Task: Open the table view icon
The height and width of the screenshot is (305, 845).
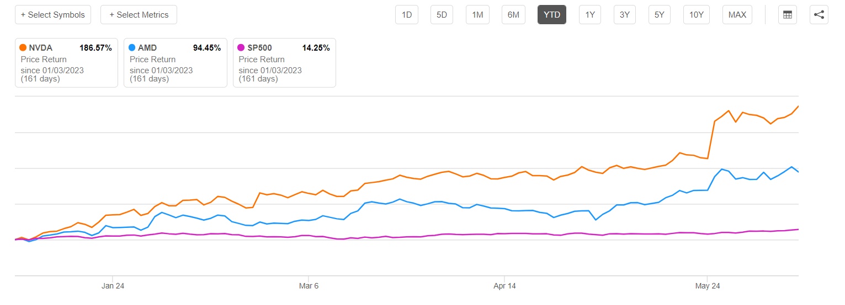Action: tap(788, 15)
